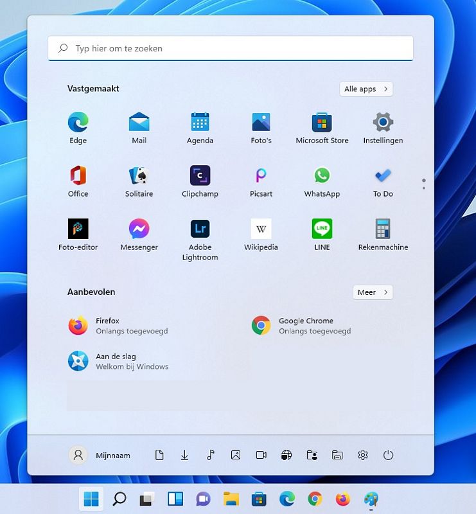Open the Foto's app
Image resolution: width=476 pixels, height=514 pixels.
(x=261, y=128)
